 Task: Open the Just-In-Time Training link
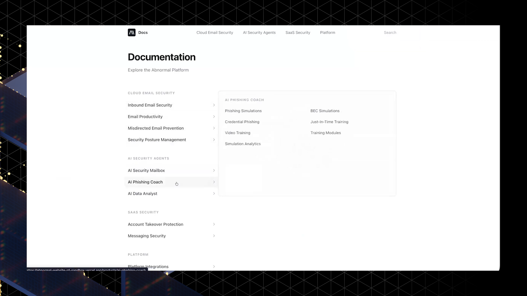329,122
